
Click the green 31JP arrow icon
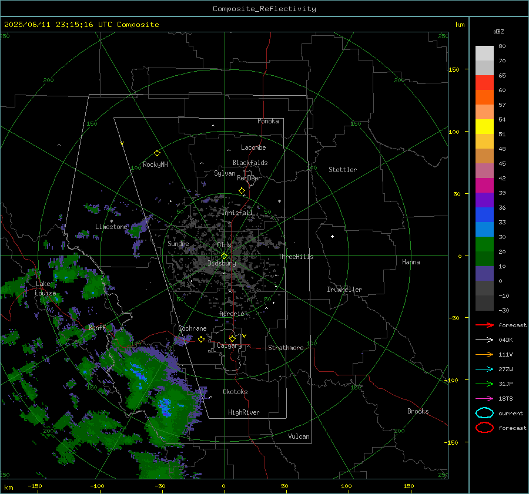click(484, 384)
